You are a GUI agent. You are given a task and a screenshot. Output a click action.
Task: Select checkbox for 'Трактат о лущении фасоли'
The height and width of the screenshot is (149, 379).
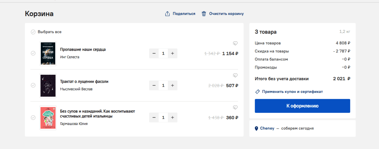click(33, 85)
